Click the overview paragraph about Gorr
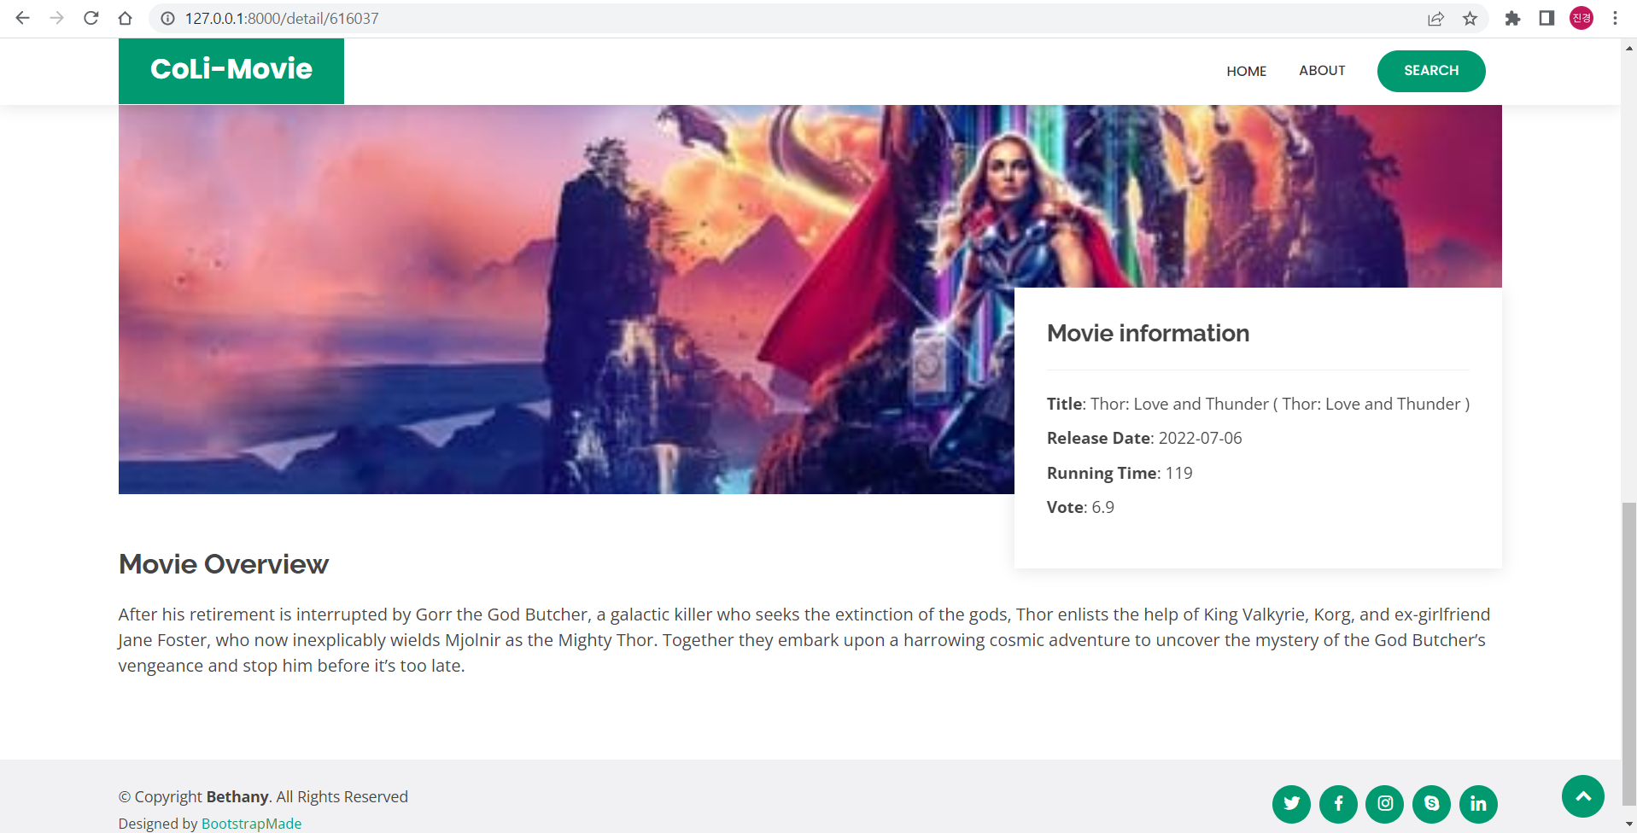Viewport: 1637px width, 833px height. point(804,640)
